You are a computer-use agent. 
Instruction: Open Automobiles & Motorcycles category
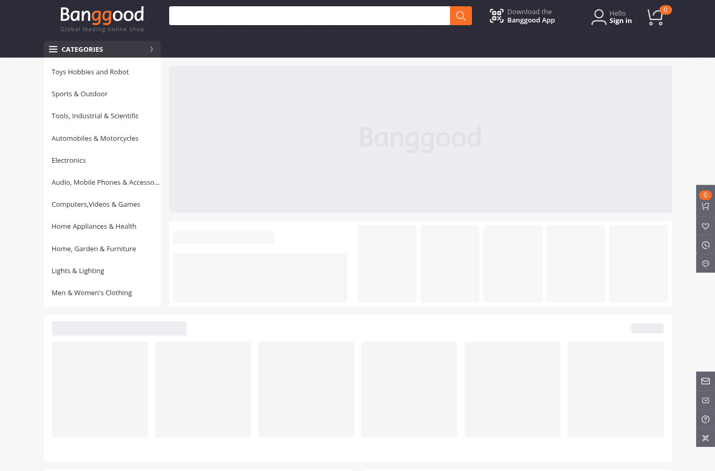[x=95, y=138]
